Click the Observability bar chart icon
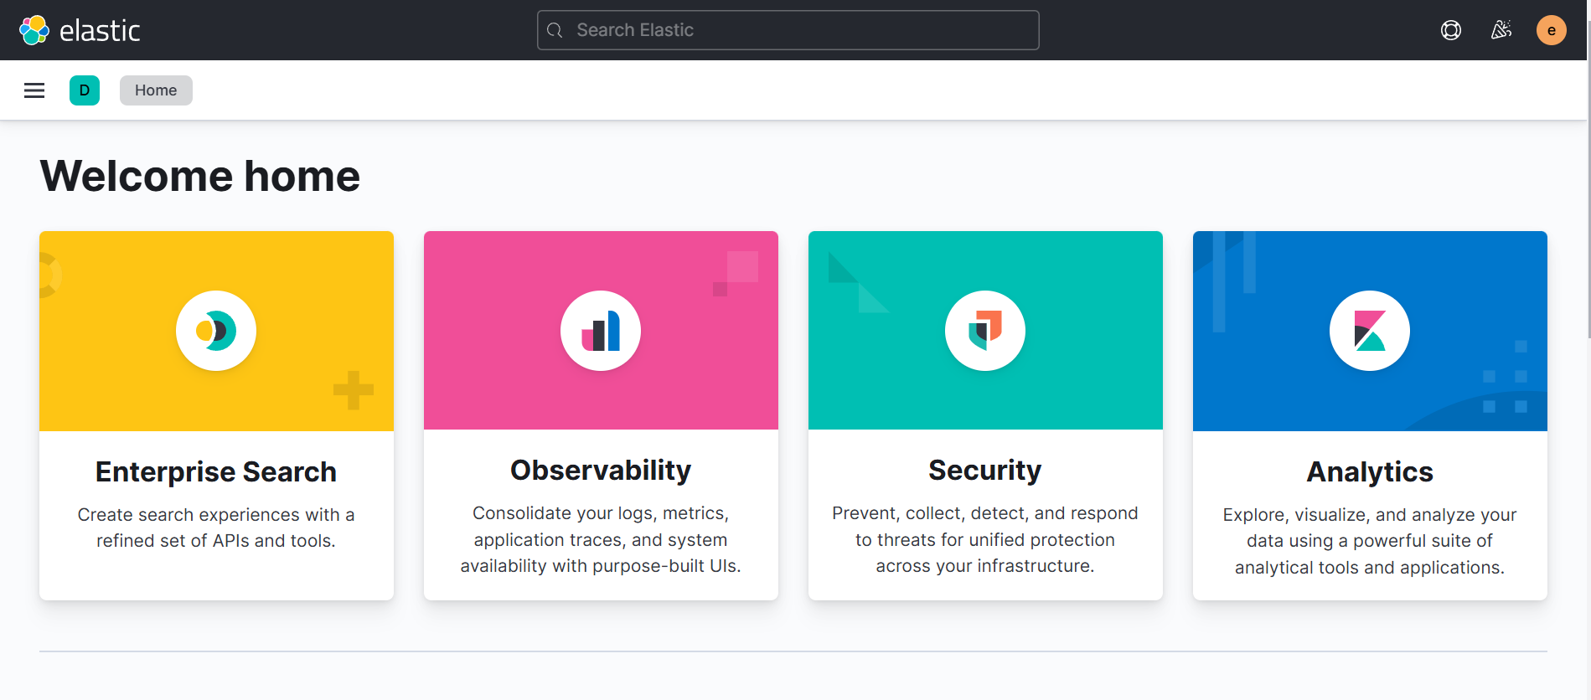Viewport: 1591px width, 700px height. coord(601,331)
